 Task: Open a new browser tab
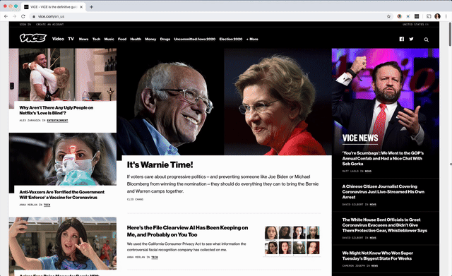[x=91, y=7]
